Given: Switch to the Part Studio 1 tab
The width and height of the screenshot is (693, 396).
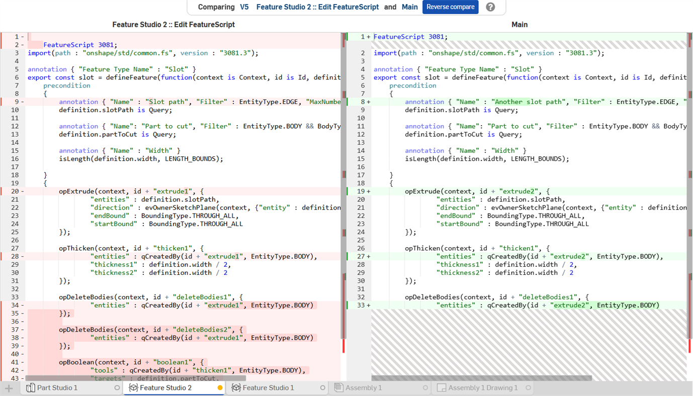Looking at the screenshot, I should [72, 388].
